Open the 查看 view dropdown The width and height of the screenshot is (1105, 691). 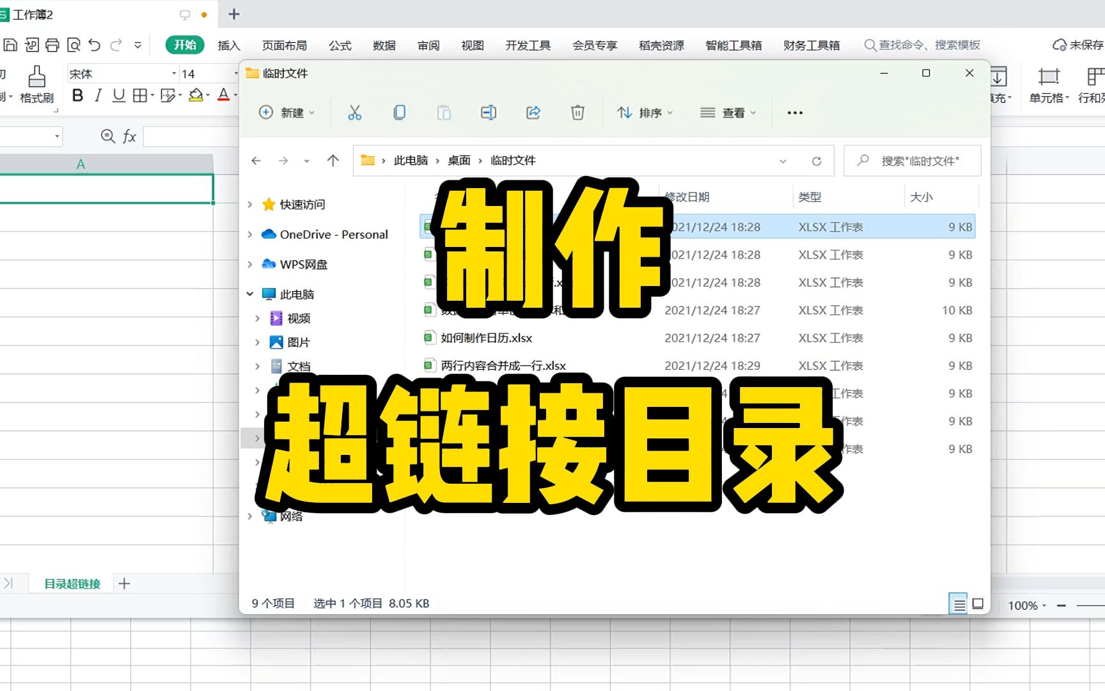point(728,113)
